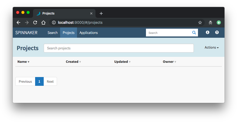Image resolution: width=237 pixels, height=122 pixels.
Task: Go to the Next page
Action: tap(50, 81)
